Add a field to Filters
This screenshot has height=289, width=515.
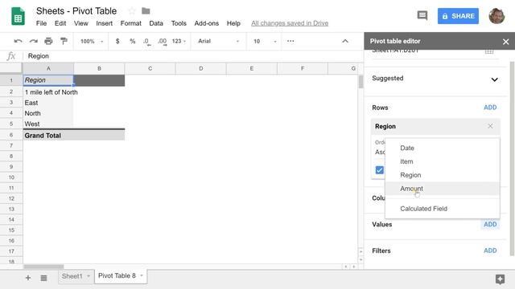490,250
